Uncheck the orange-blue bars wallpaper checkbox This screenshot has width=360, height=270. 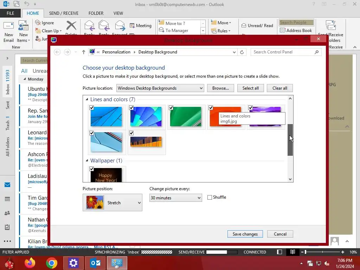point(131,133)
